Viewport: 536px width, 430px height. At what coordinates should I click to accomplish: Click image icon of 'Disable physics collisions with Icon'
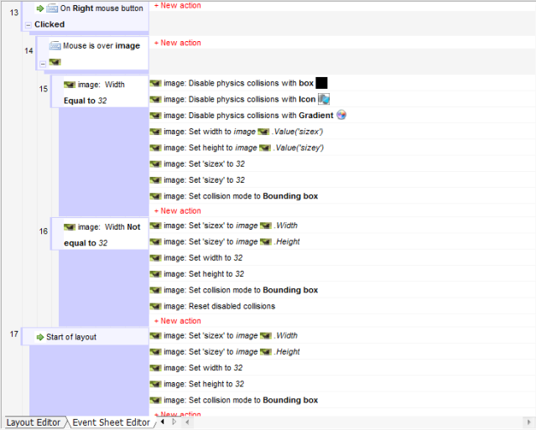pos(155,100)
